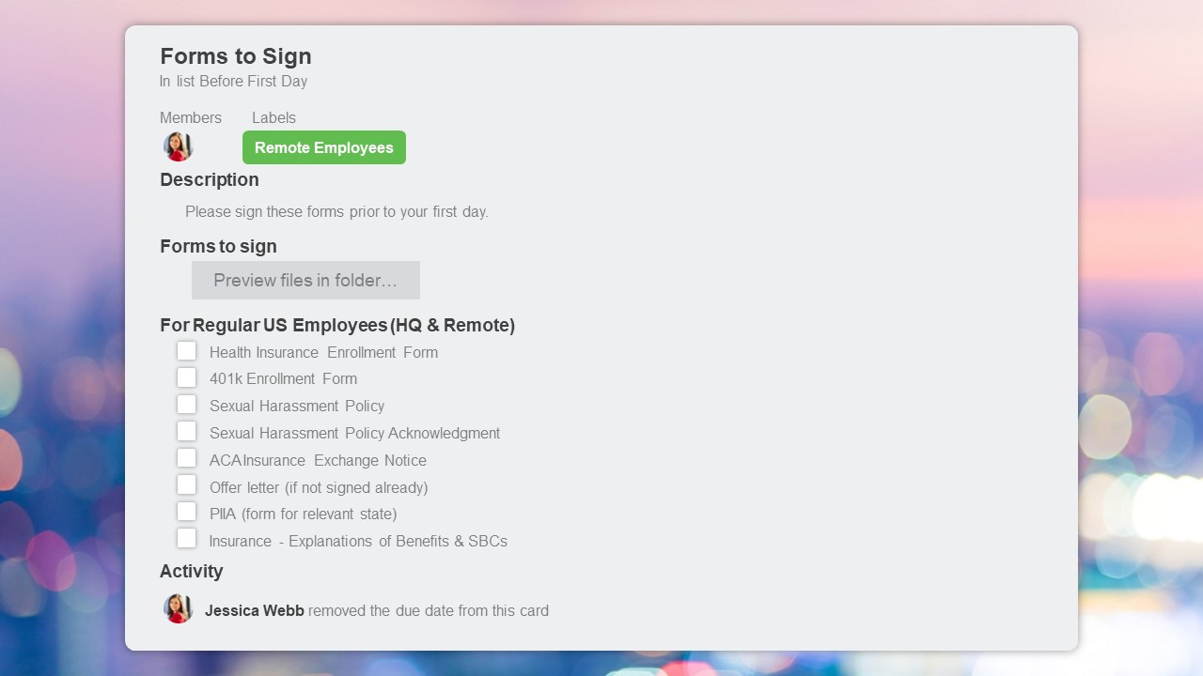Click the Forms to Sign card title
This screenshot has height=676, width=1203.
pos(235,56)
